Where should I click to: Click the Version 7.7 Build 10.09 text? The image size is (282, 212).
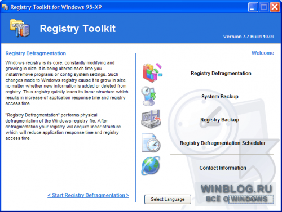[x=249, y=37]
